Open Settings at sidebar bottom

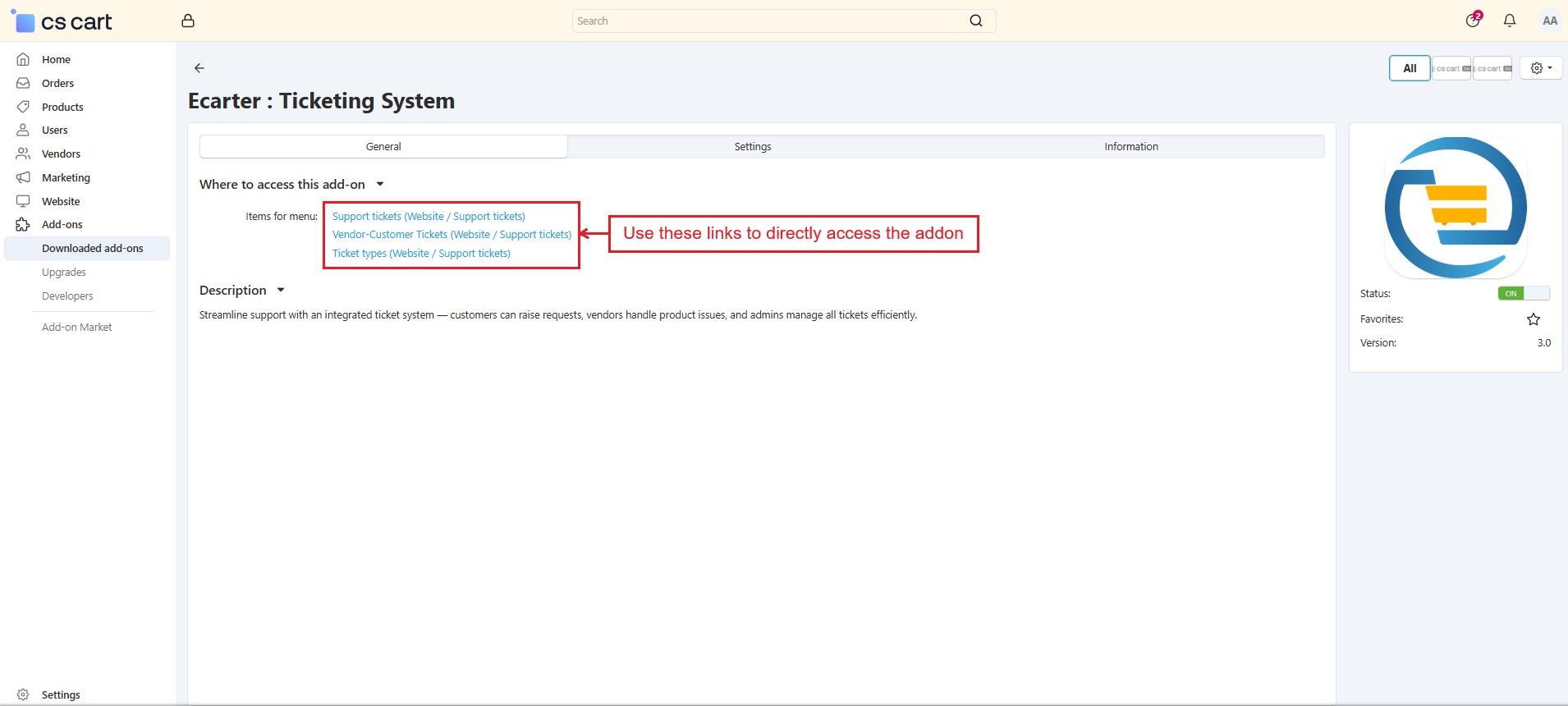pos(60,695)
